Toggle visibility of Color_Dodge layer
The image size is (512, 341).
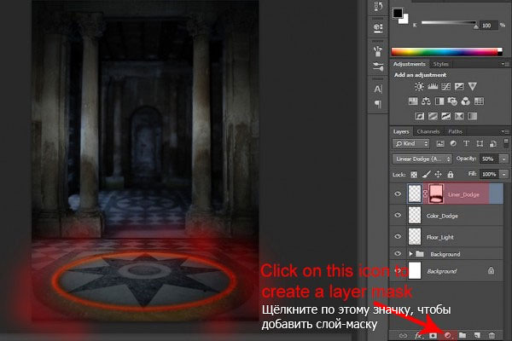tap(398, 216)
